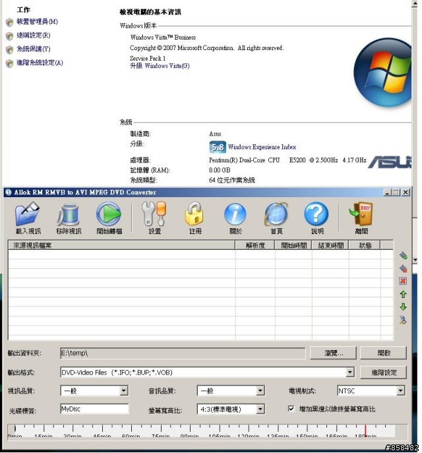Open the 螢幕寬高比 4:3 dropdown
The image size is (422, 453).
pos(260,409)
